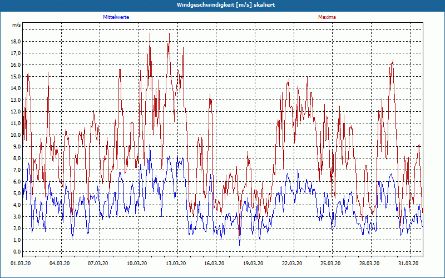Click the 18,0 y-axis value
Viewport: 445px width, 278px height.
16,42
